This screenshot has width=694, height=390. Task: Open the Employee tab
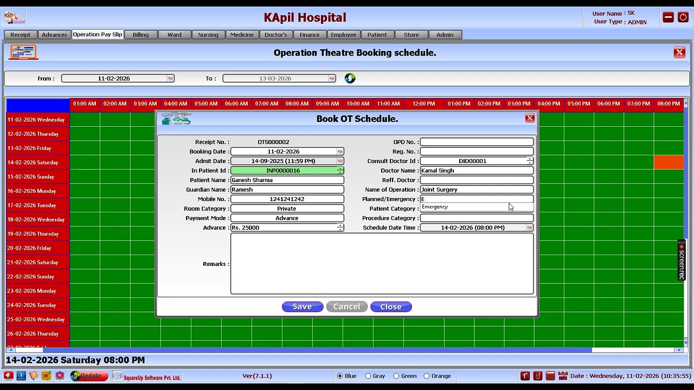[x=344, y=35]
